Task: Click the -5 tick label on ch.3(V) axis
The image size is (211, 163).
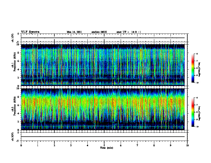Action: [18, 141]
